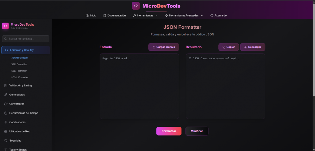This screenshot has width=315, height=151.
Task: Click the Copiar button
Action: coord(229,47)
